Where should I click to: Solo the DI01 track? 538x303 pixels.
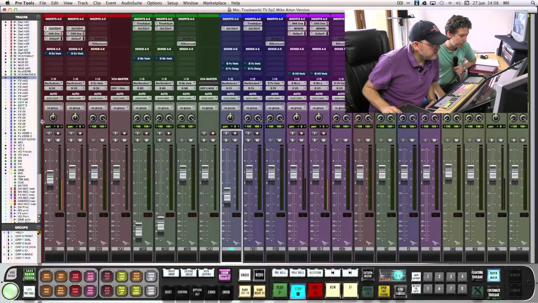pos(49,140)
